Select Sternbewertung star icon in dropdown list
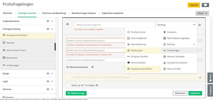 pyautogui.click(x=128, y=44)
